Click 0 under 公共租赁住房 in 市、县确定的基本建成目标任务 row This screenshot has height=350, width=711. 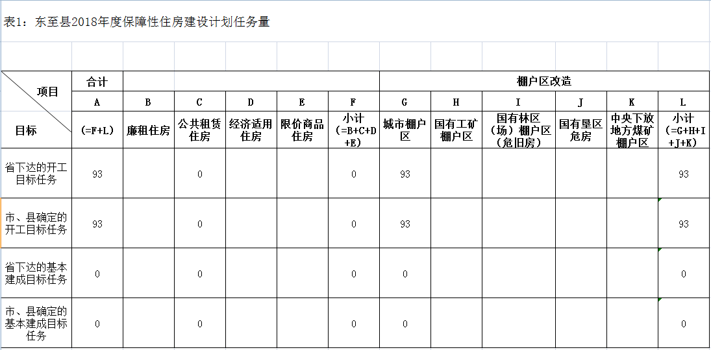click(x=200, y=323)
